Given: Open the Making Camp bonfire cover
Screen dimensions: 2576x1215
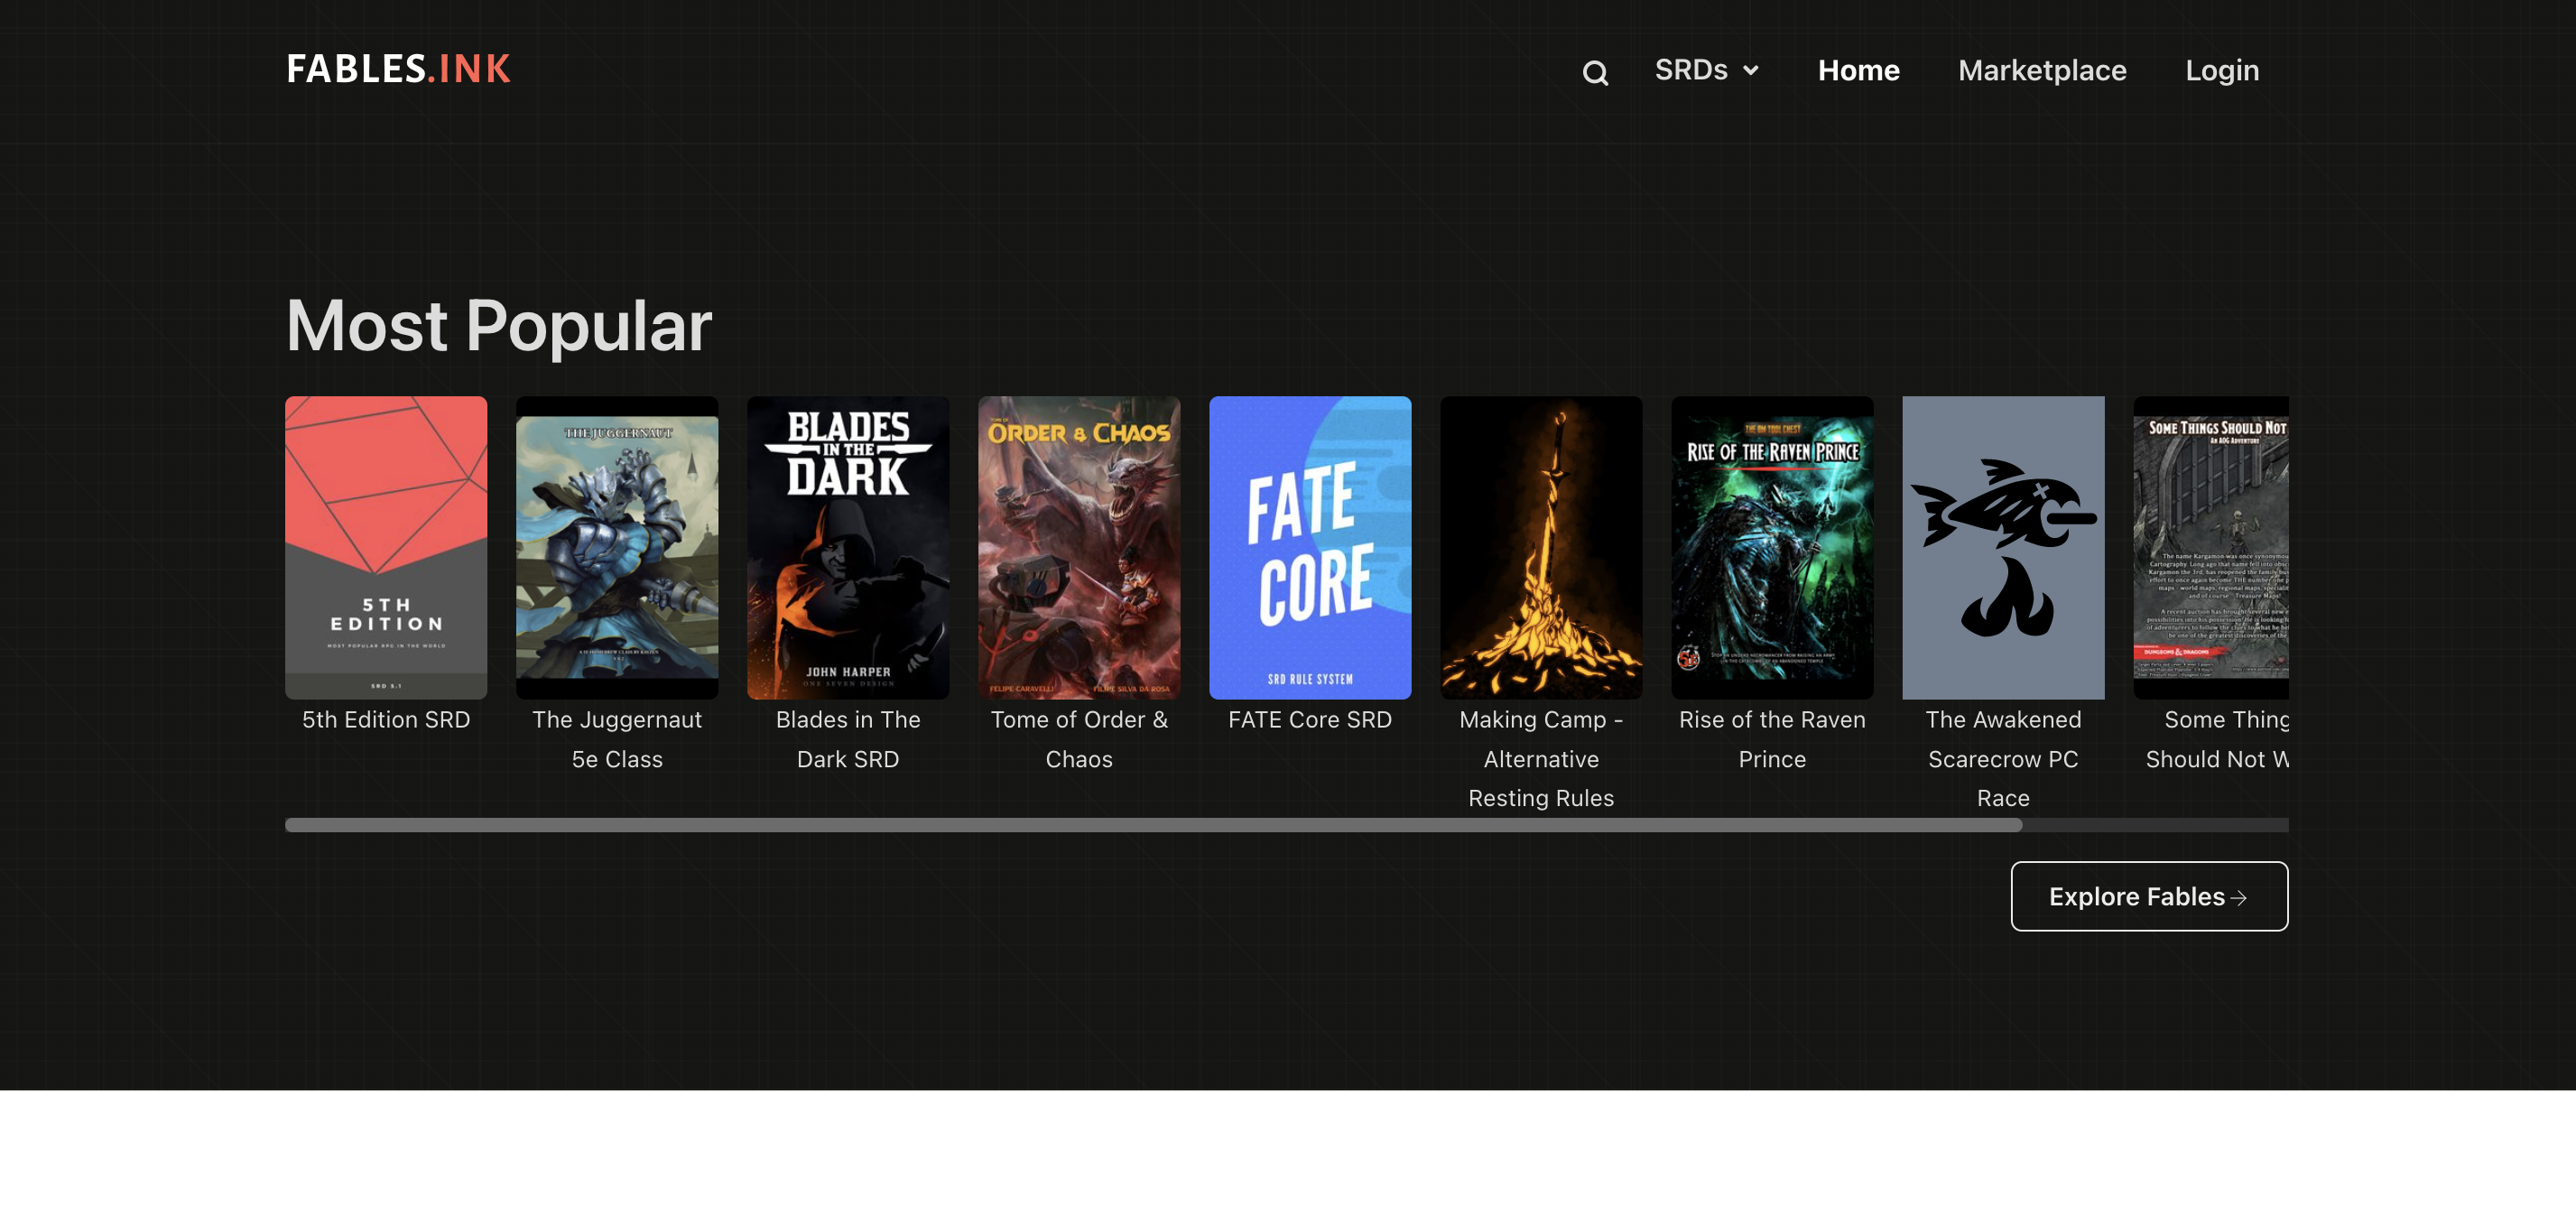Looking at the screenshot, I should [1541, 547].
